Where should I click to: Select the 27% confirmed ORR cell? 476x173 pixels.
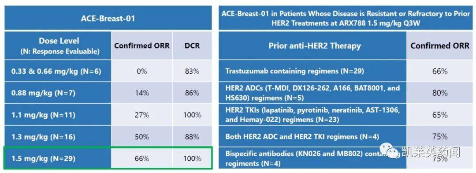(x=142, y=115)
